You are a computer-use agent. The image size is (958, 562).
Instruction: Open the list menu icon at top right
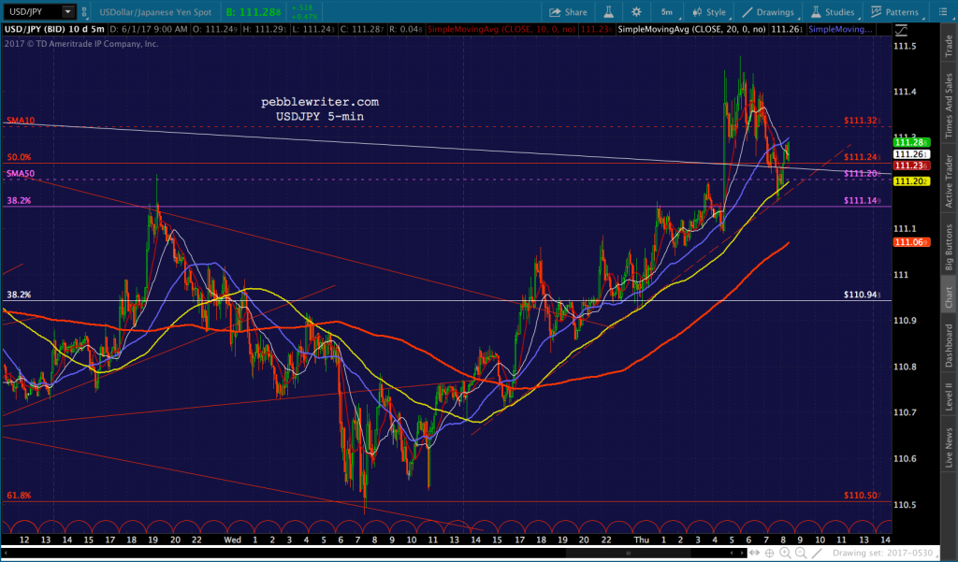click(941, 12)
